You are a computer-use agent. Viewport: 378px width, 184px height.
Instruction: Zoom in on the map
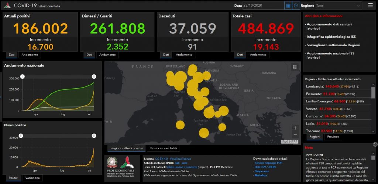[295, 128]
